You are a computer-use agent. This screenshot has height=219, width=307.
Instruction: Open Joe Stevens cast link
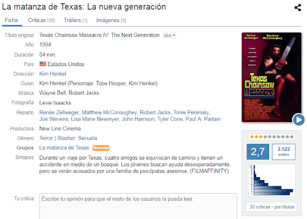[54, 119]
